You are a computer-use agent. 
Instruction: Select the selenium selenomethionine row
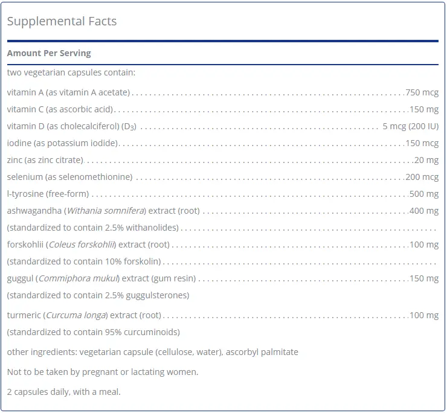pyautogui.click(x=223, y=177)
